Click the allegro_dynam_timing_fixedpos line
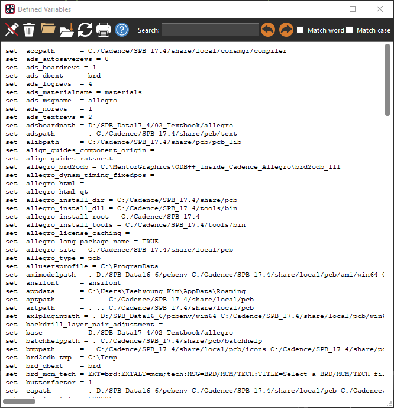 pos(80,175)
